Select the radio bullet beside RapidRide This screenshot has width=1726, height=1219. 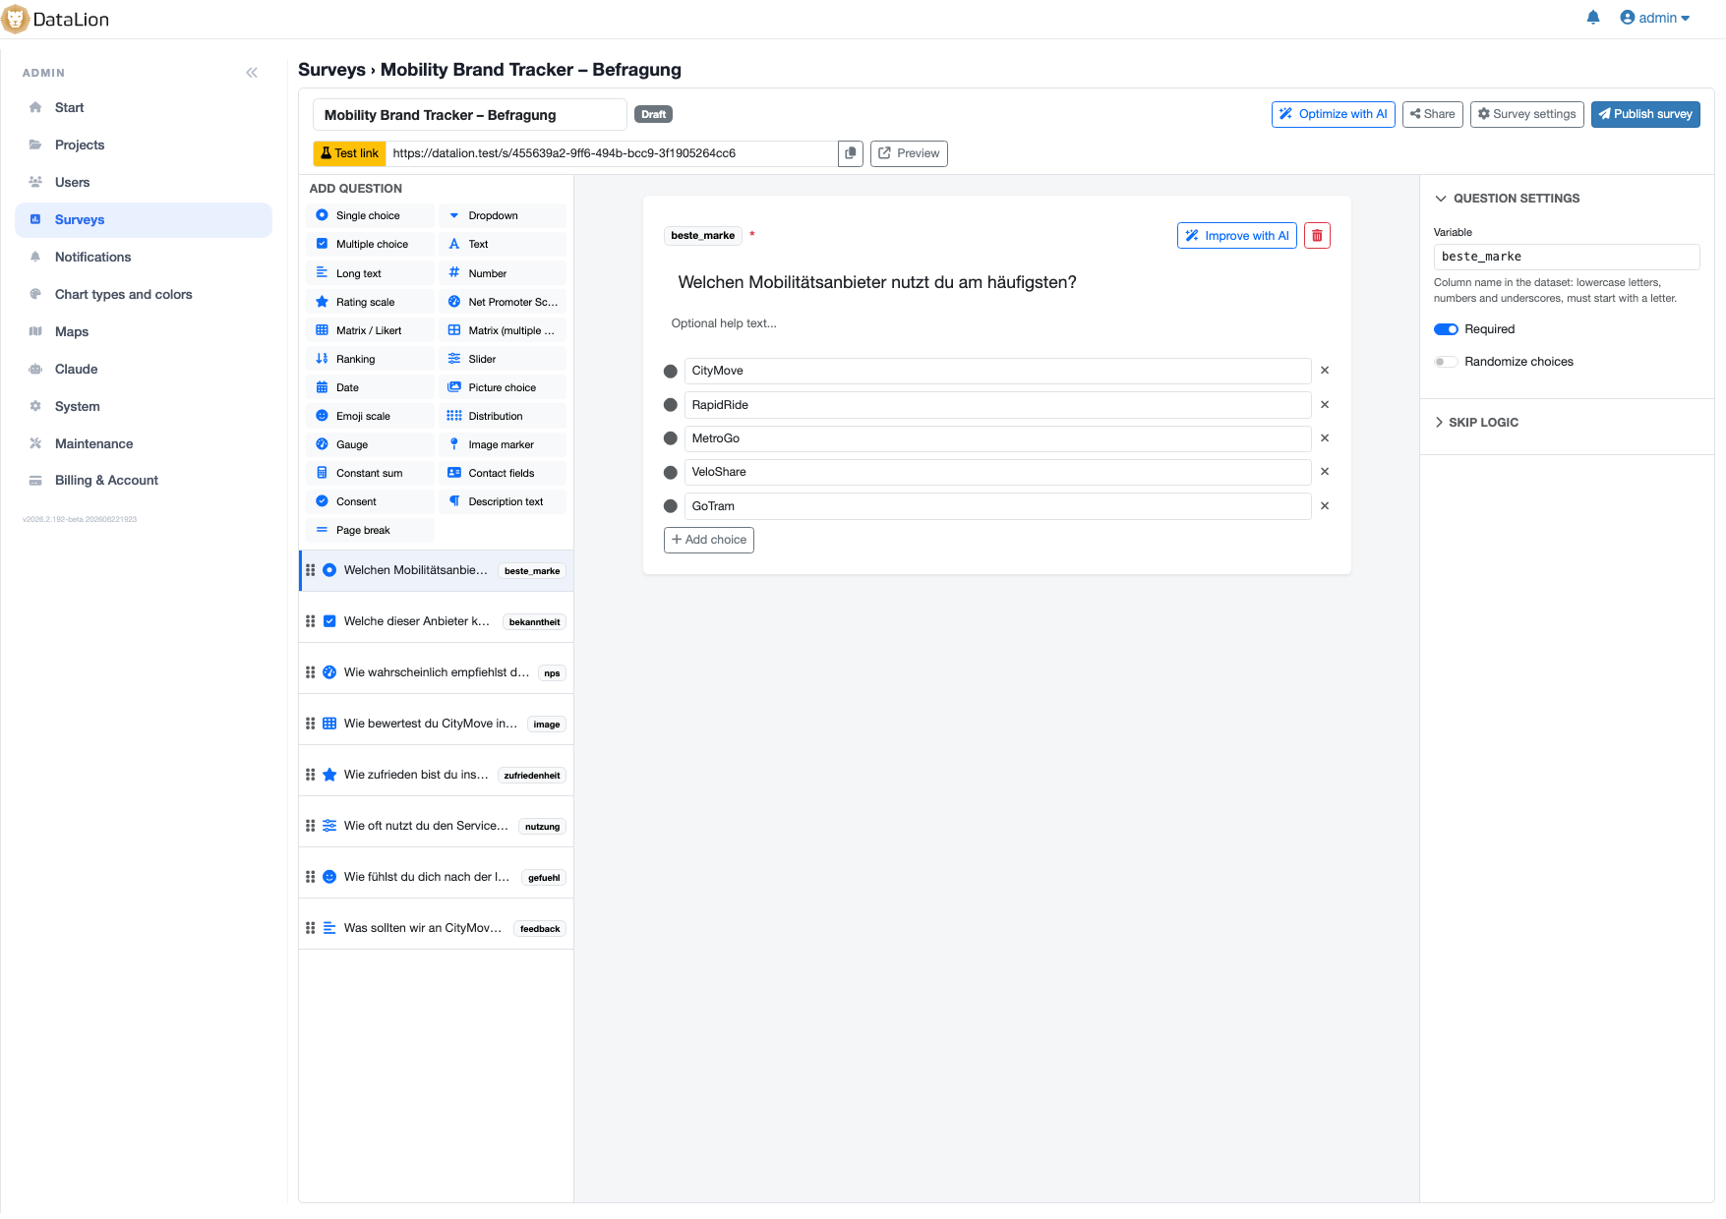[671, 405]
